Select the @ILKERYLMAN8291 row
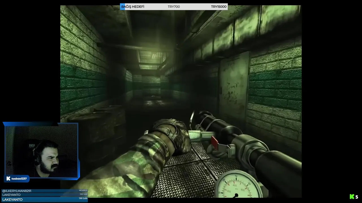Viewport: 362px width, 203px height. [x=45, y=191]
